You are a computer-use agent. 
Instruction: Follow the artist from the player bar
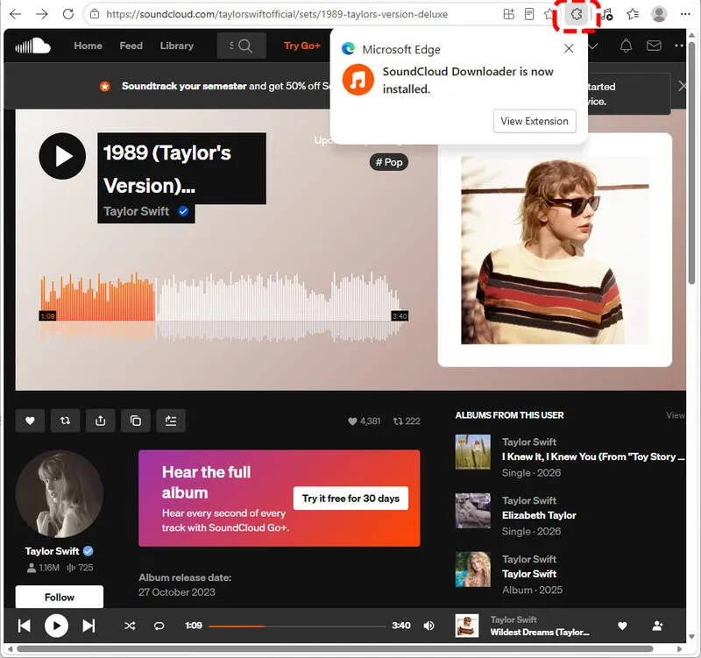coord(658,626)
